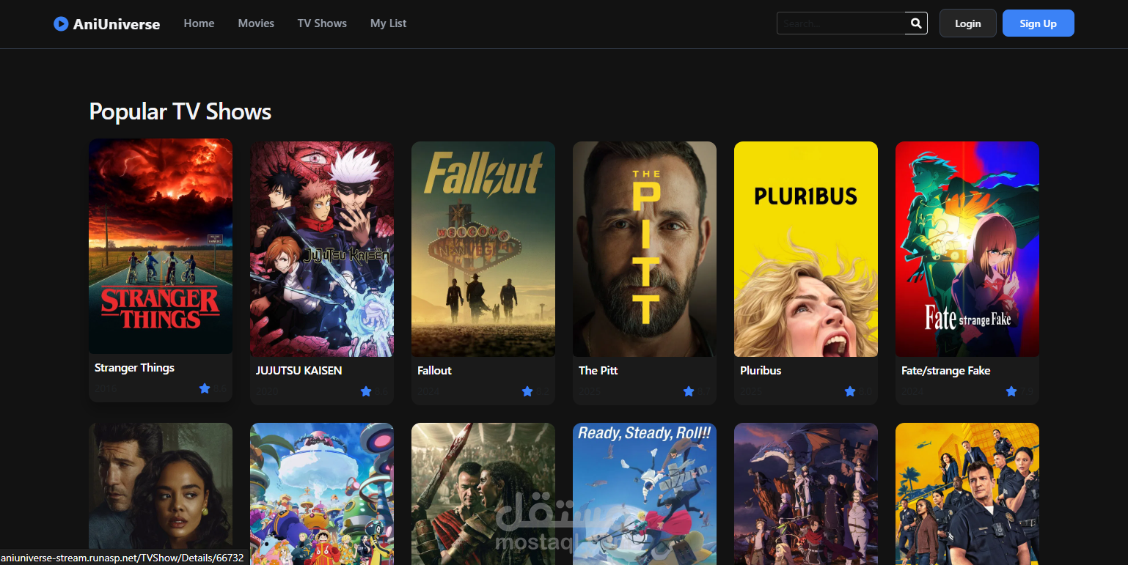Click the star rating icon under Stranger Things
Viewport: 1128px width, 565px height.
[205, 388]
